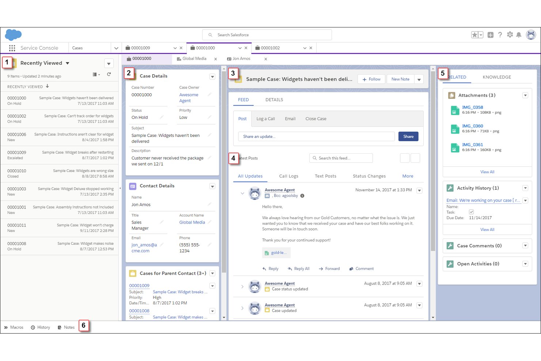The height and width of the screenshot is (361, 541).
Task: Open the Global Actions plus icon
Action: pos(491,35)
